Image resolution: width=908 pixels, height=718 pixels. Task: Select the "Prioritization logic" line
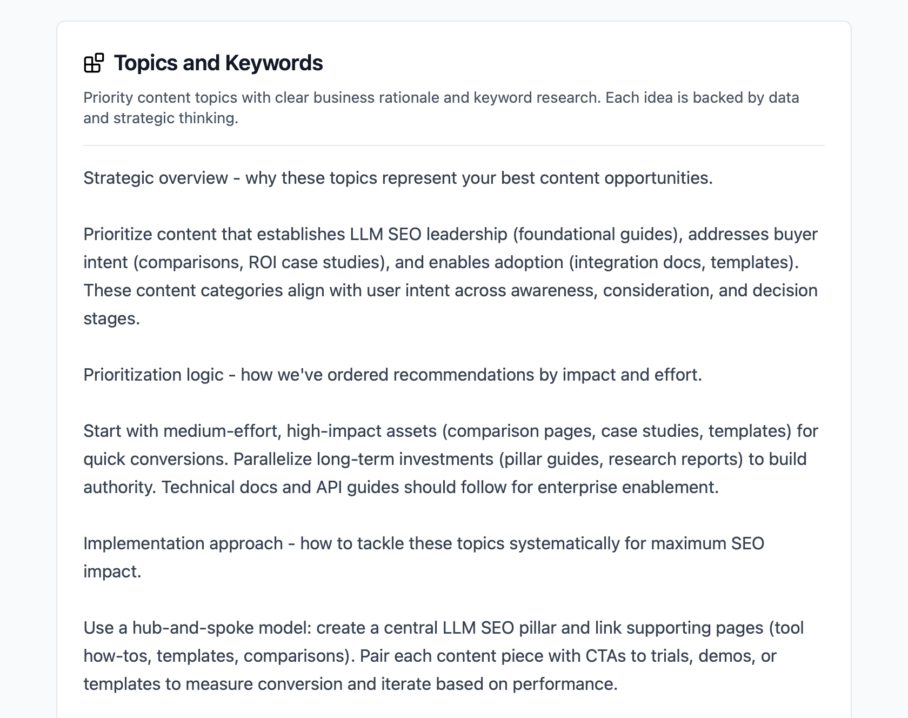tap(392, 375)
